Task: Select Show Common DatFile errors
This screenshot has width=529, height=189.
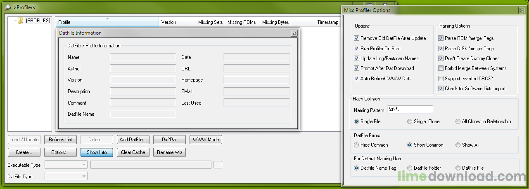Action: pos(410,145)
